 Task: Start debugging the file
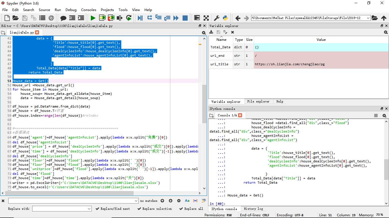(x=140, y=18)
